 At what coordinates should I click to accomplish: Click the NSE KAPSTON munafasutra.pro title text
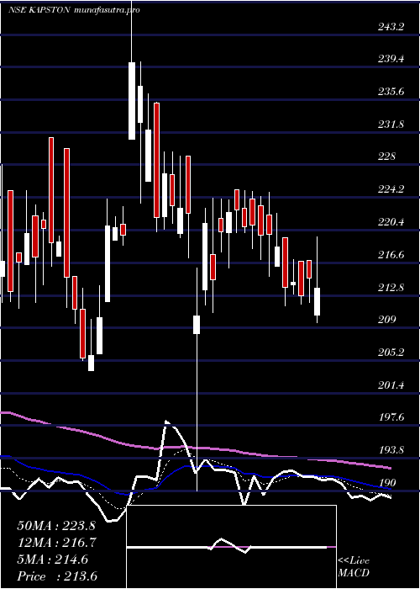(74, 10)
